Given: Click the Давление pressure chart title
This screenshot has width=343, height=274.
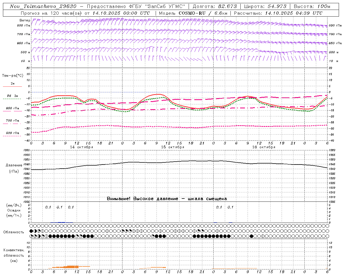Looking at the screenshot, I should (14, 165).
